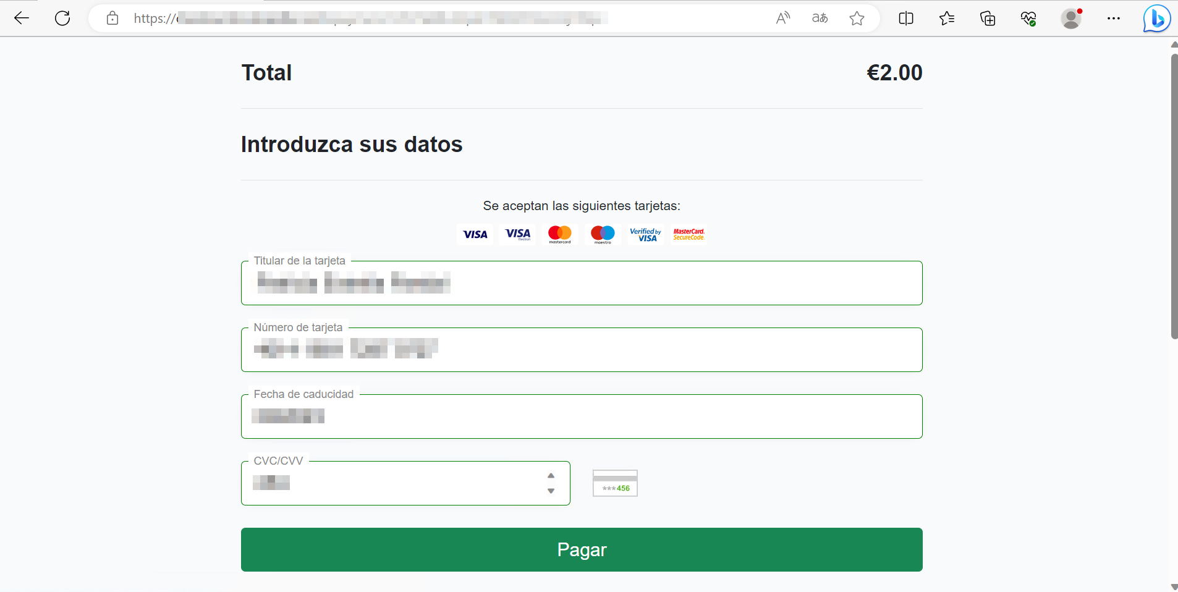Launch the Bing Copilot sidebar button

[1156, 19]
